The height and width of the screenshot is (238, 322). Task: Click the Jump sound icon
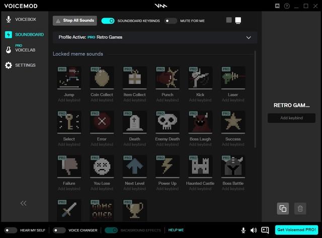(69, 78)
